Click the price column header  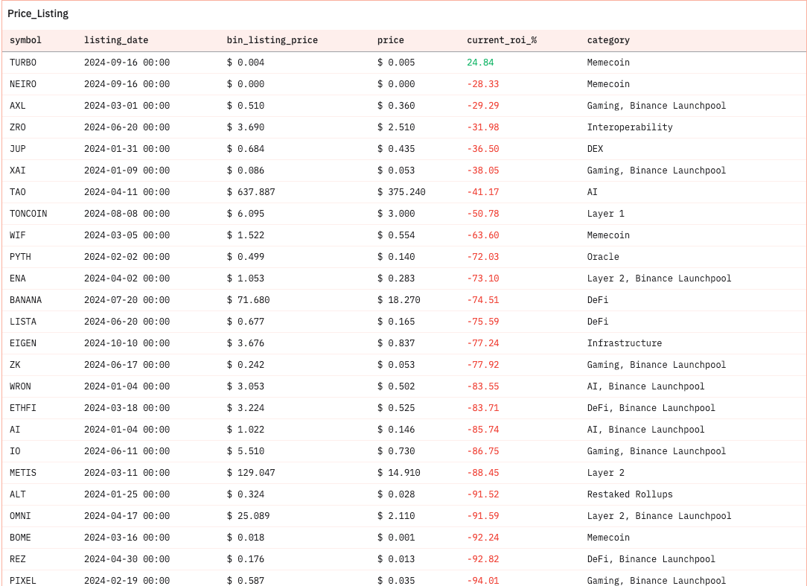[x=391, y=40]
